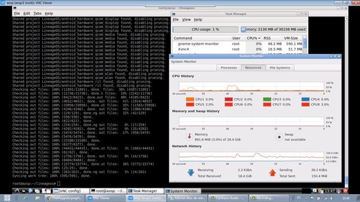
Task: Click the screen lock icon near the LXDE clock
Action: point(339,191)
